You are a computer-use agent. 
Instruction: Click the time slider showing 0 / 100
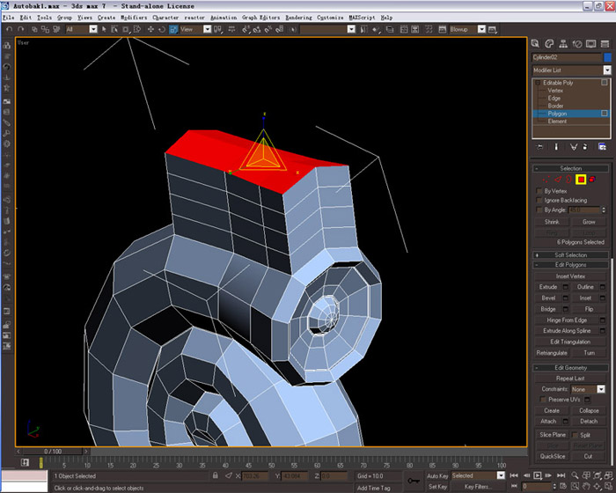53,452
